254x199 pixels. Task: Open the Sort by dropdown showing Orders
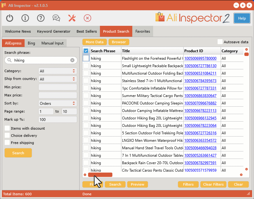point(58,103)
